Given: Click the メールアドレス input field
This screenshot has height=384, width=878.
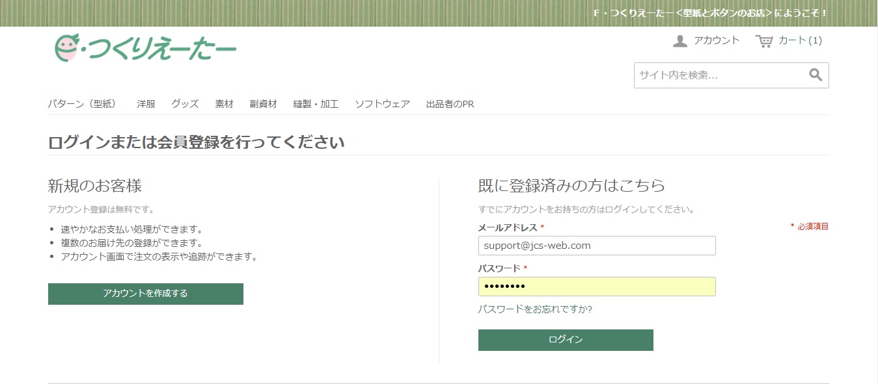Looking at the screenshot, I should point(596,245).
